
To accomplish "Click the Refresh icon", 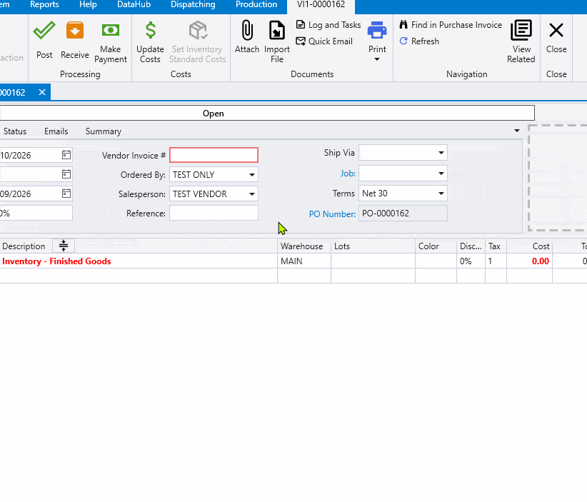I will [x=403, y=41].
